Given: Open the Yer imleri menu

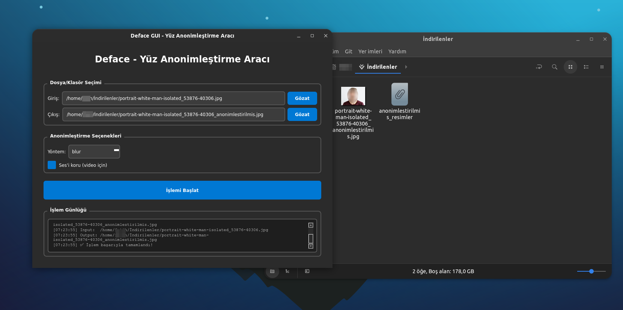Looking at the screenshot, I should [x=370, y=51].
